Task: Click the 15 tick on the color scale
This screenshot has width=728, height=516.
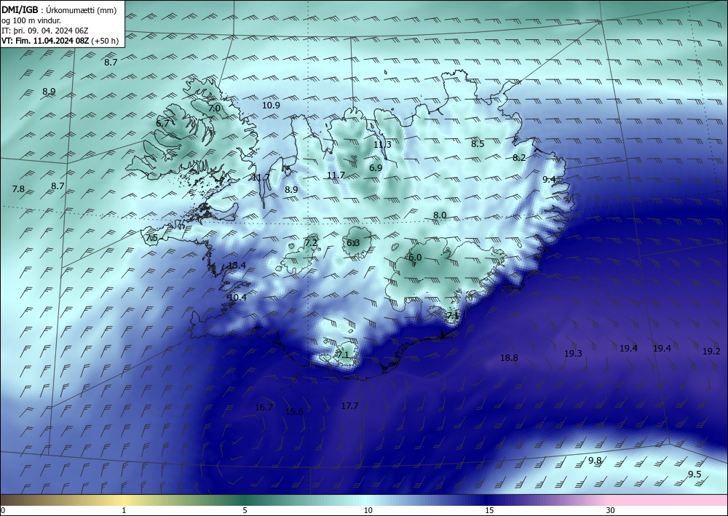Action: pos(489,510)
